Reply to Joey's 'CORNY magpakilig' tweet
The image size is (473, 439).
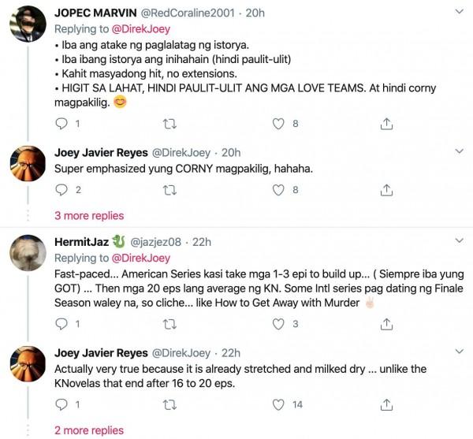tap(62, 189)
